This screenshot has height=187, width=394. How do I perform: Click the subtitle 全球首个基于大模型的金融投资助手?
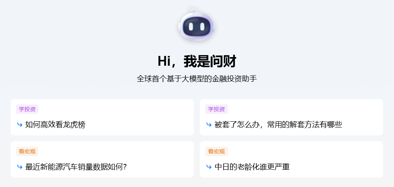click(197, 79)
